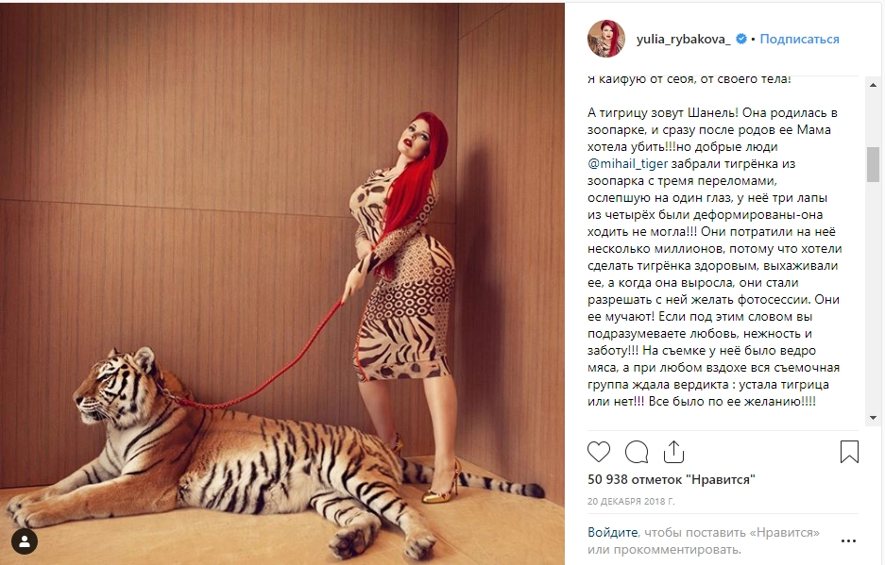Click the verified badge next to username
This screenshot has height=565, width=885.
pyautogui.click(x=741, y=39)
